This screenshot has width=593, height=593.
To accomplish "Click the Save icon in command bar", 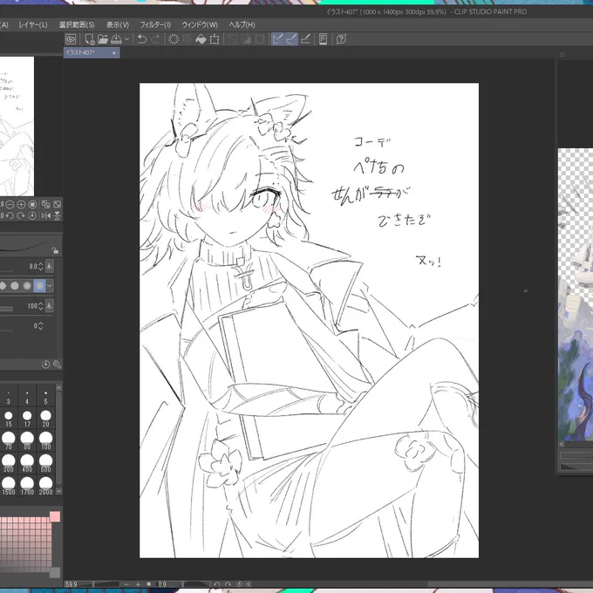I will (x=117, y=39).
